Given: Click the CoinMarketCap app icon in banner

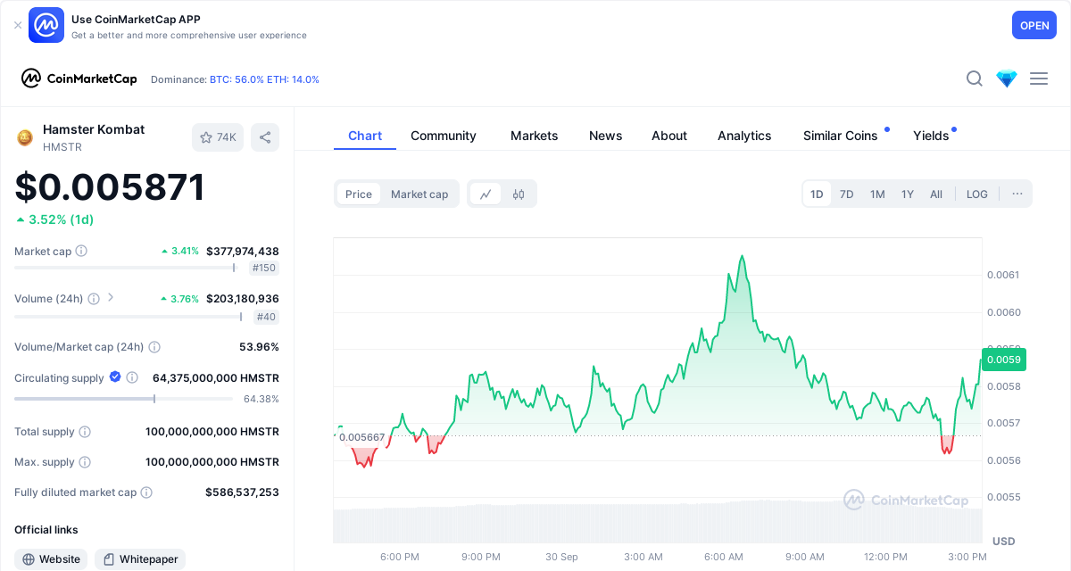Looking at the screenshot, I should [x=46, y=25].
